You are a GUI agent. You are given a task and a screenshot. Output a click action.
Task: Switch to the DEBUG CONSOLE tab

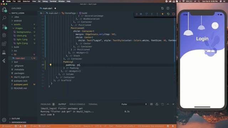click(x=77, y=104)
